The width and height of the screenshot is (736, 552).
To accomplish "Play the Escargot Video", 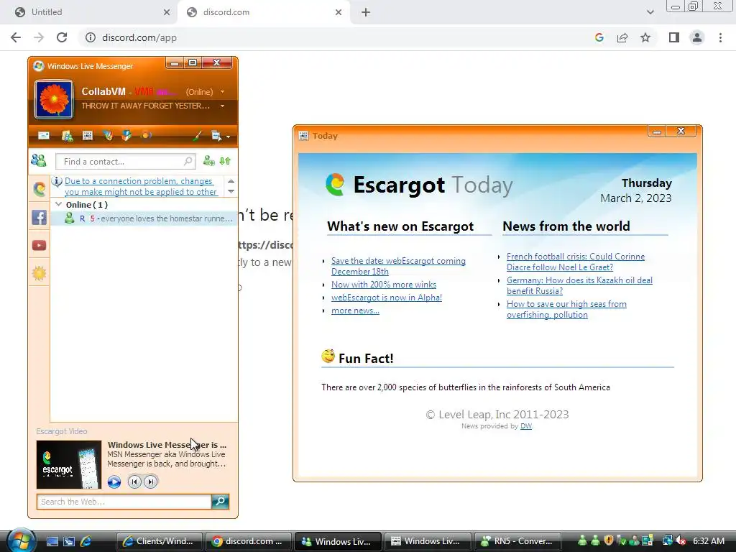I will 114,482.
